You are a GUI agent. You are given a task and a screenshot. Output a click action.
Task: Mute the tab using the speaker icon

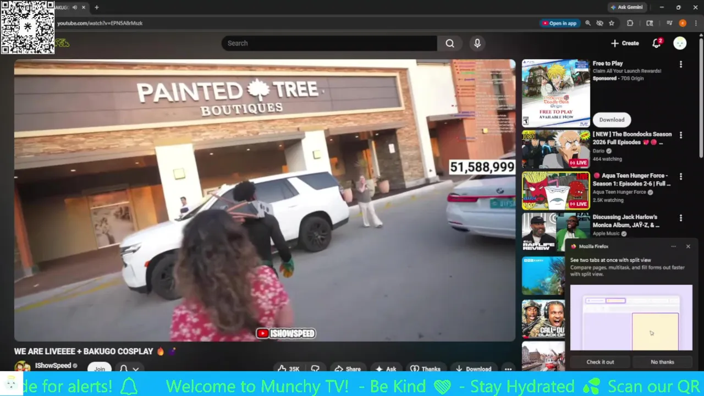click(75, 8)
